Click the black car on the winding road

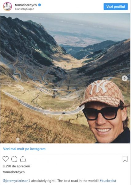[64, 113]
